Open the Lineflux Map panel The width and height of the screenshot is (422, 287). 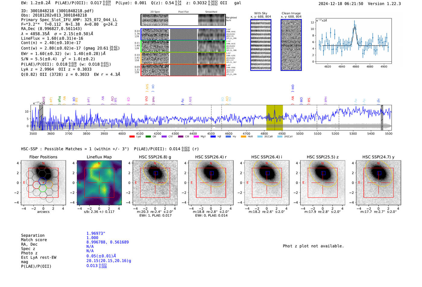coord(99,182)
